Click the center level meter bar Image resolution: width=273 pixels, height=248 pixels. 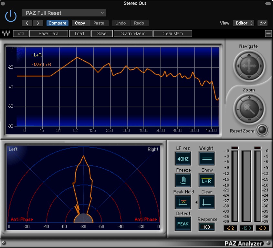click(247, 186)
